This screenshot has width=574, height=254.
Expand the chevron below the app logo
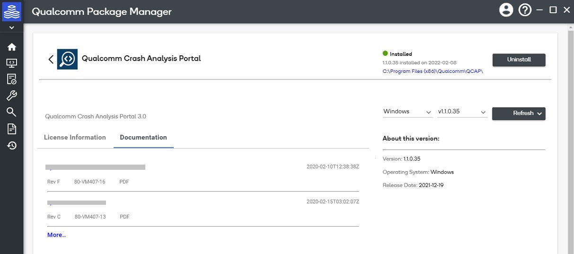click(x=11, y=28)
